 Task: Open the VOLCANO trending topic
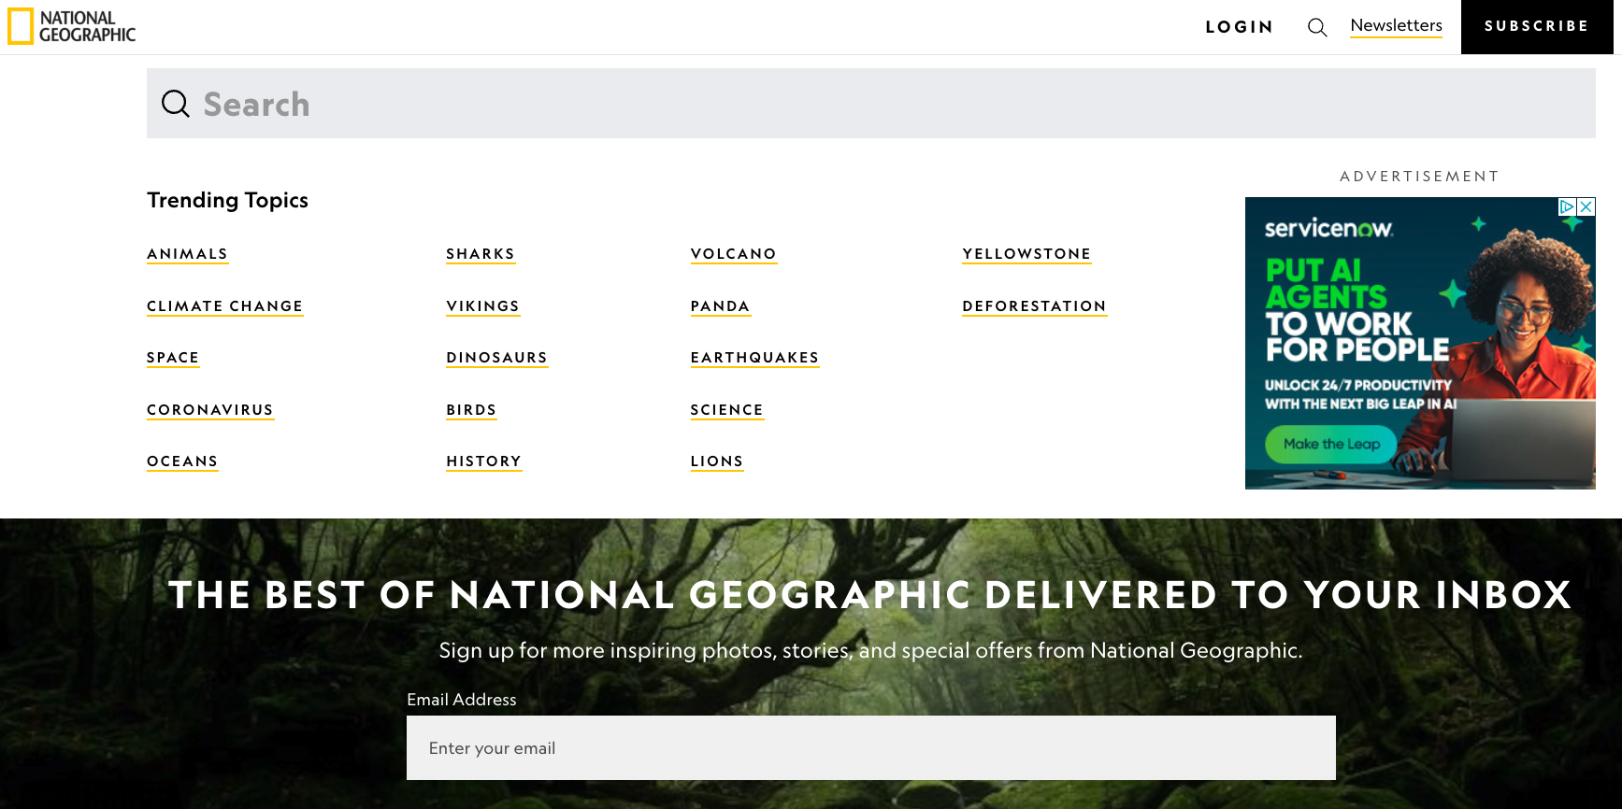click(x=734, y=254)
